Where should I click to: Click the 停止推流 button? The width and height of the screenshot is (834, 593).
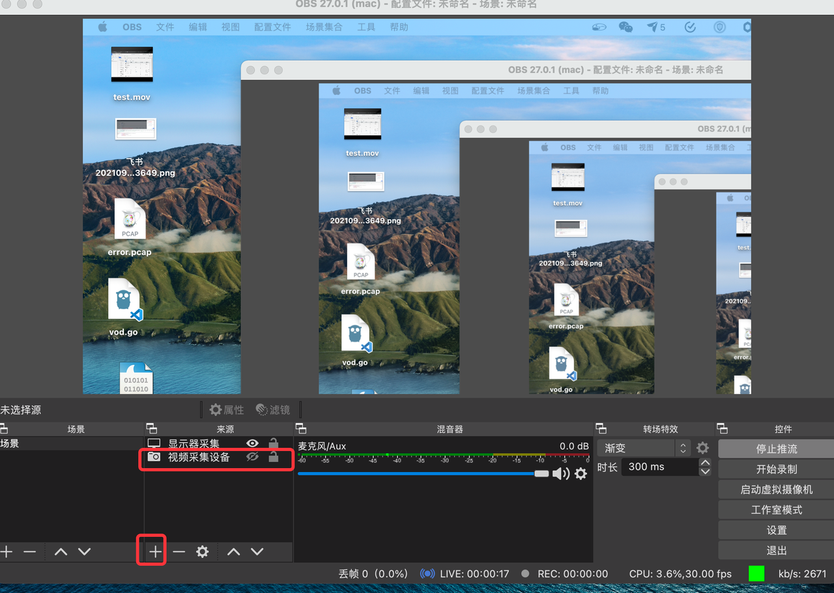point(776,448)
